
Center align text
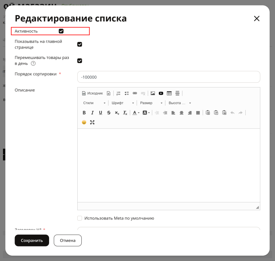point(181,113)
